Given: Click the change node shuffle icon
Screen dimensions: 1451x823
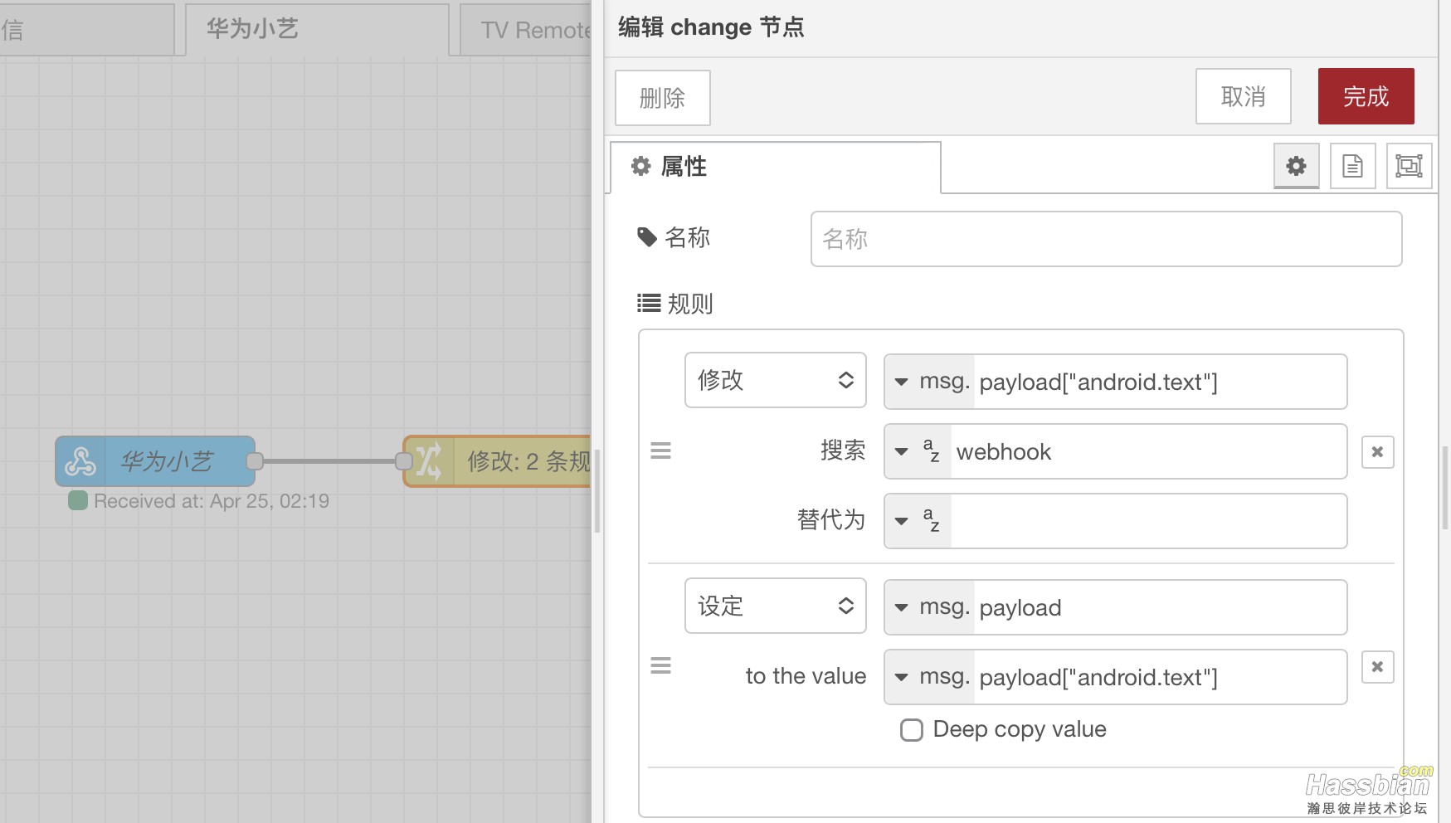Looking at the screenshot, I should click(429, 461).
